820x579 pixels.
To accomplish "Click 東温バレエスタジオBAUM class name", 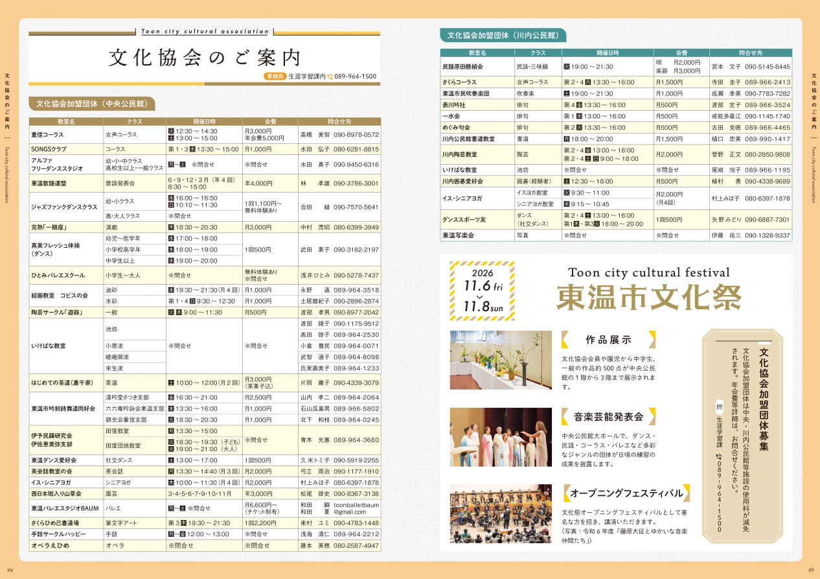I will [x=65, y=509].
